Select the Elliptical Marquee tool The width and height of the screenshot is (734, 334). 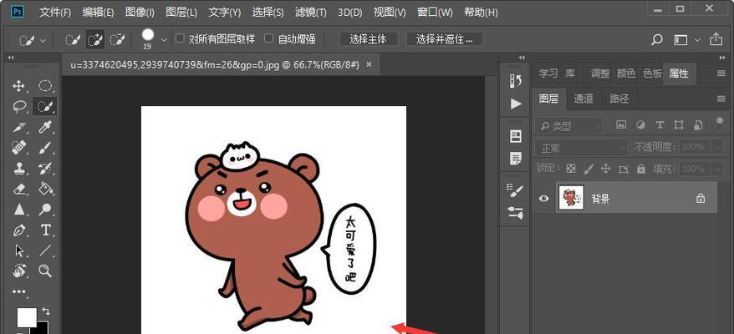click(x=45, y=86)
